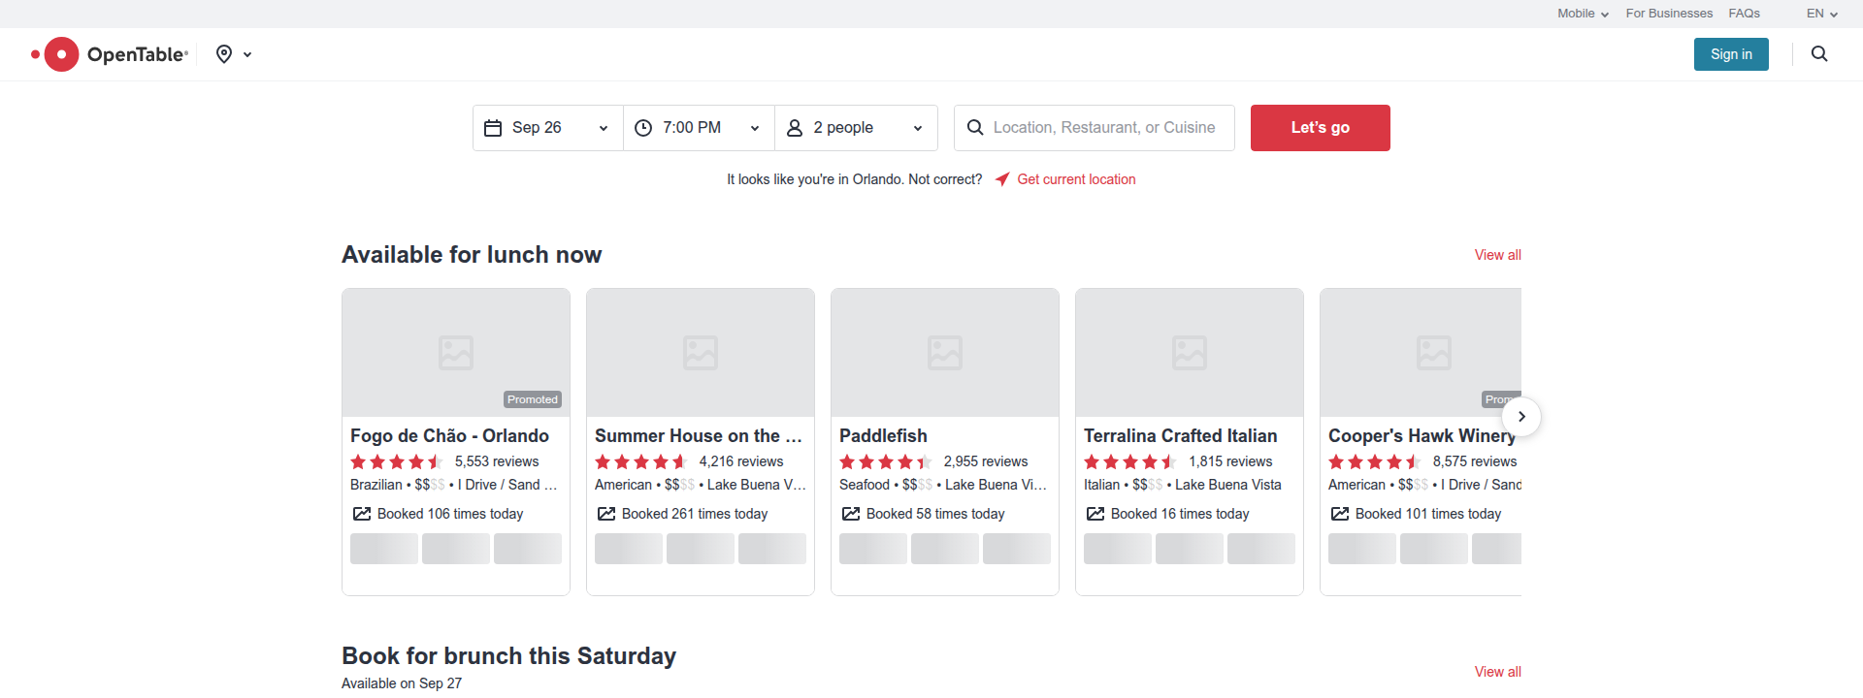1863x698 pixels.
Task: Open the search magnifier icon in header
Action: coord(1819,54)
